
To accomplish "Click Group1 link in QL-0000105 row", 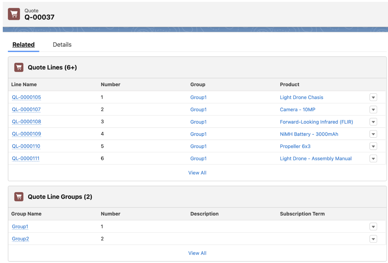I will 198,97.
